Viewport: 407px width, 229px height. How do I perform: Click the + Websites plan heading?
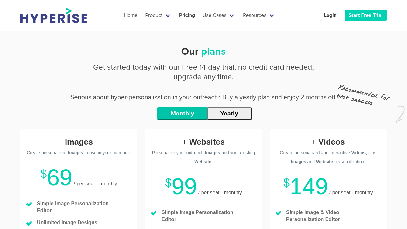point(203,142)
